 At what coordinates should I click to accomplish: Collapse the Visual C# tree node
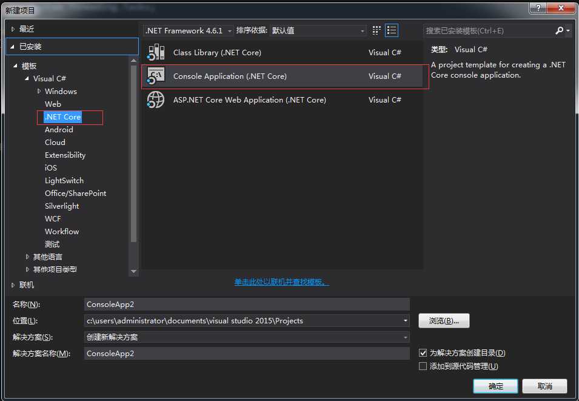(27, 78)
